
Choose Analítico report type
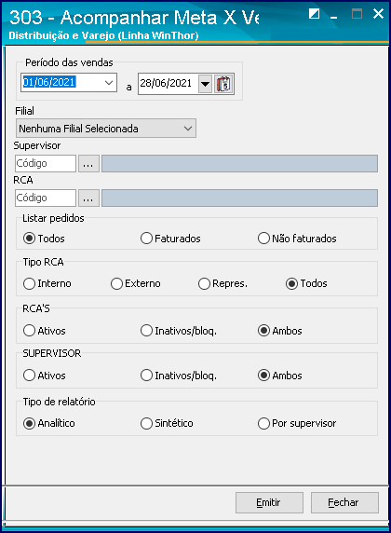coord(49,423)
